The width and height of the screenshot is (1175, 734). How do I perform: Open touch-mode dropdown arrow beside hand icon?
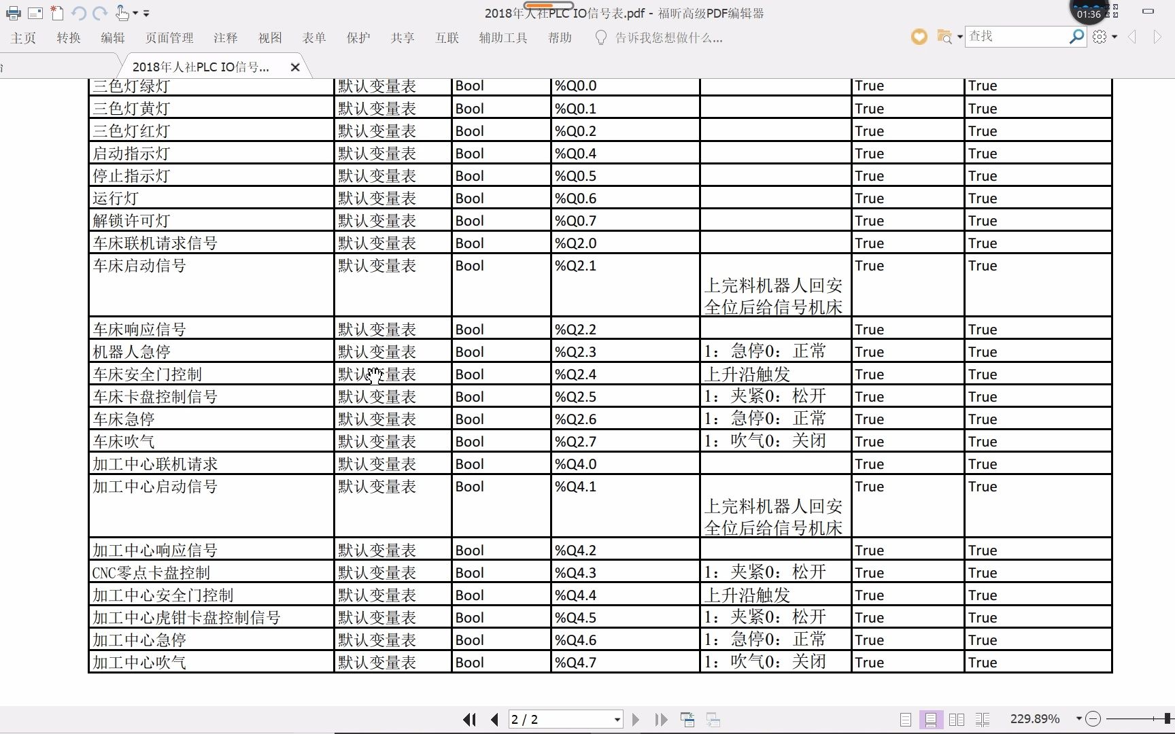tap(135, 13)
